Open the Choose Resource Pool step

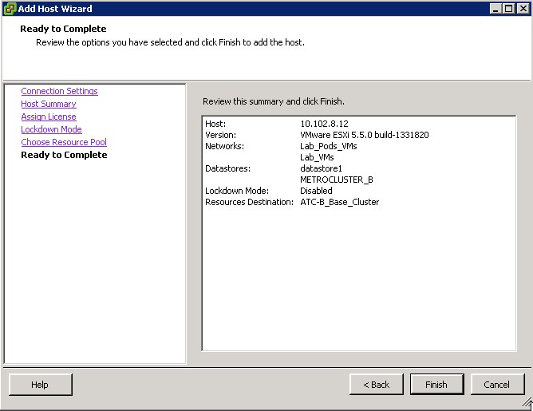point(64,142)
